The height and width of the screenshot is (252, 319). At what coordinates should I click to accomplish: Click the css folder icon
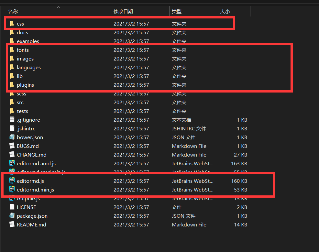pyautogui.click(x=12, y=24)
